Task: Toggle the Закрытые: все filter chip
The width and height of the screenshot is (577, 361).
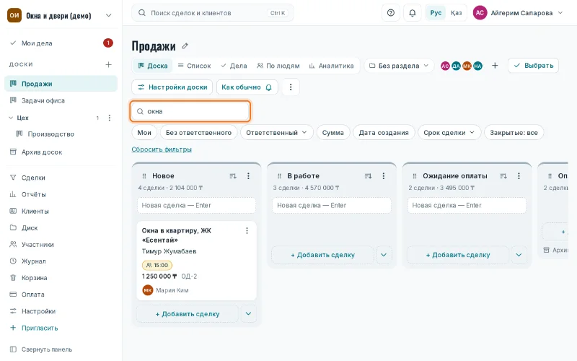Action: click(x=514, y=133)
